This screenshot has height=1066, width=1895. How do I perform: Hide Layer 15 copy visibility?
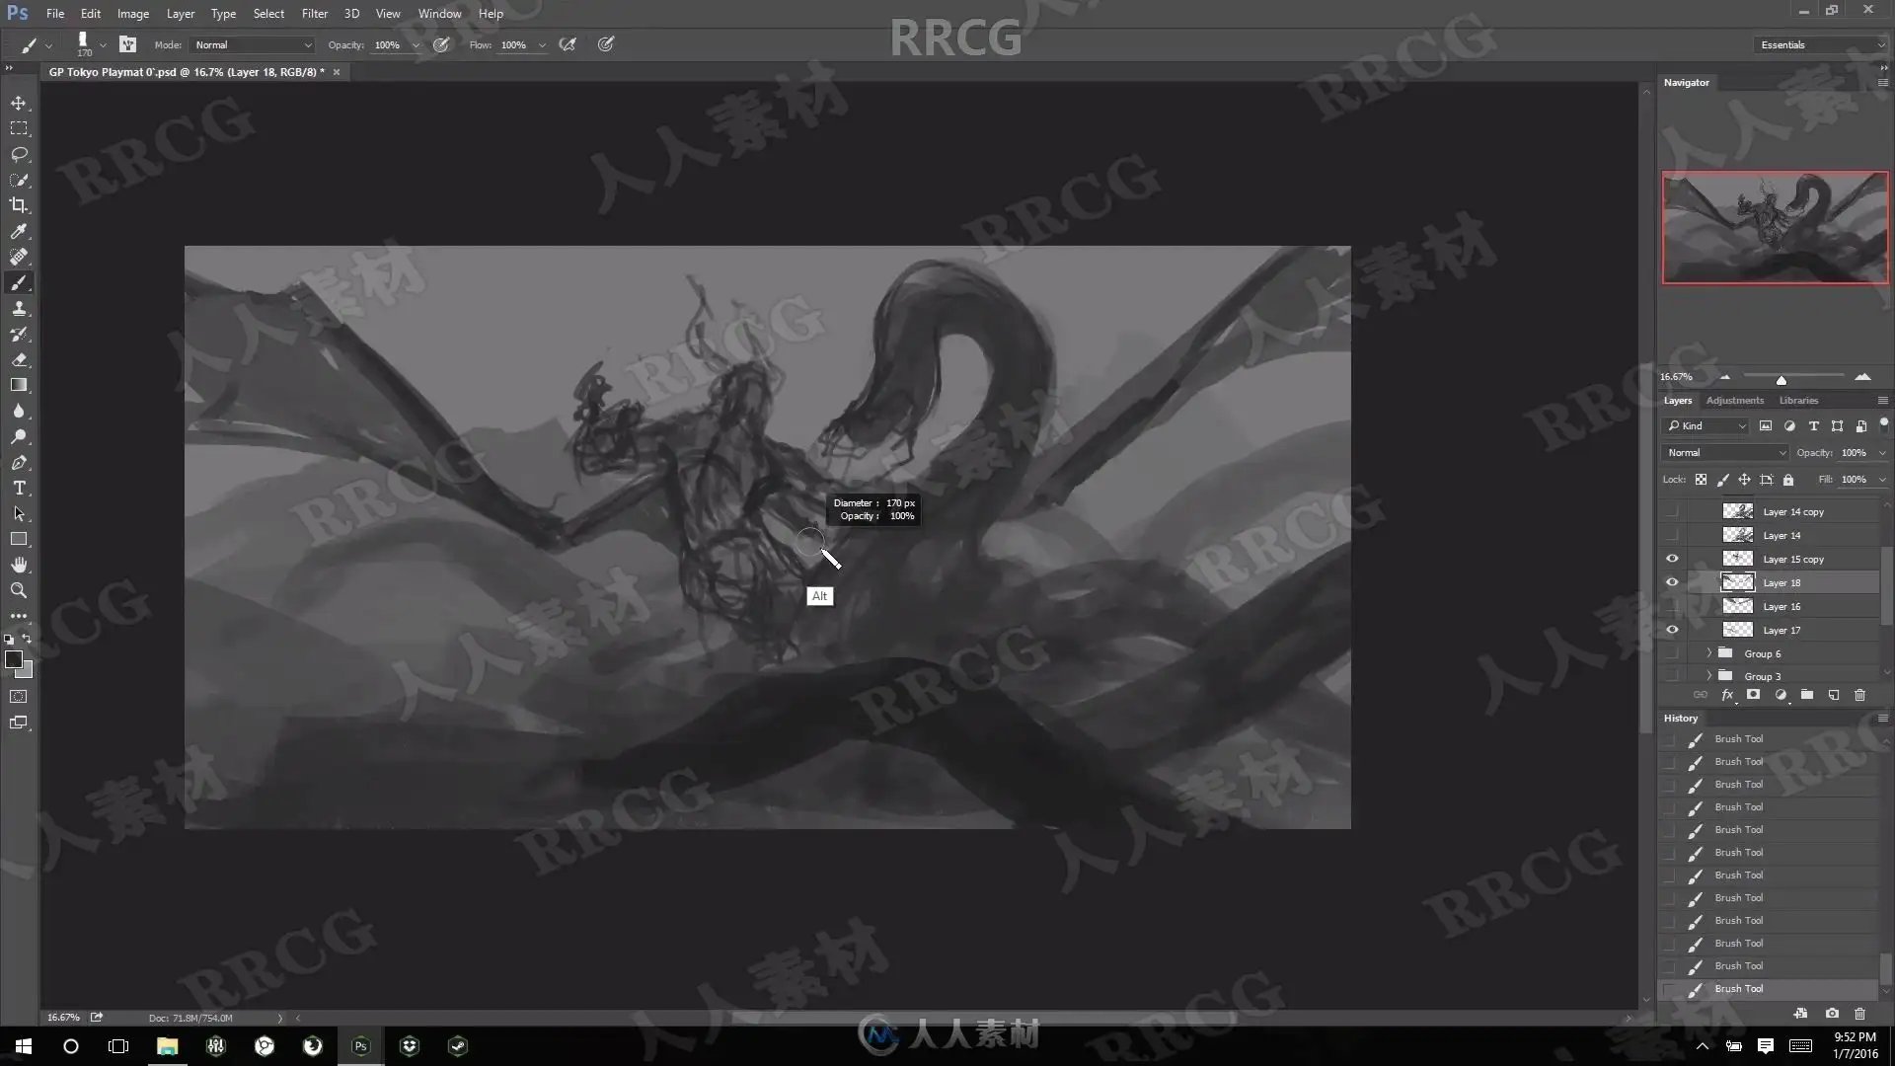click(x=1672, y=559)
